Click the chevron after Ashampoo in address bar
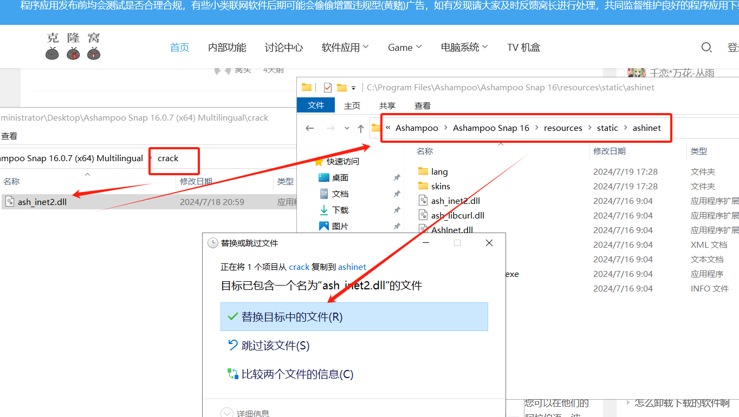739x417 pixels. point(446,128)
